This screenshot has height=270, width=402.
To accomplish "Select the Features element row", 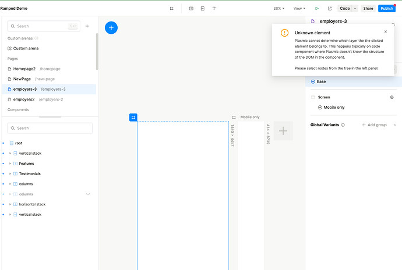I will [49, 164].
